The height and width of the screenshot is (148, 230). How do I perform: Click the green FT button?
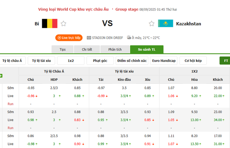coord(225,61)
